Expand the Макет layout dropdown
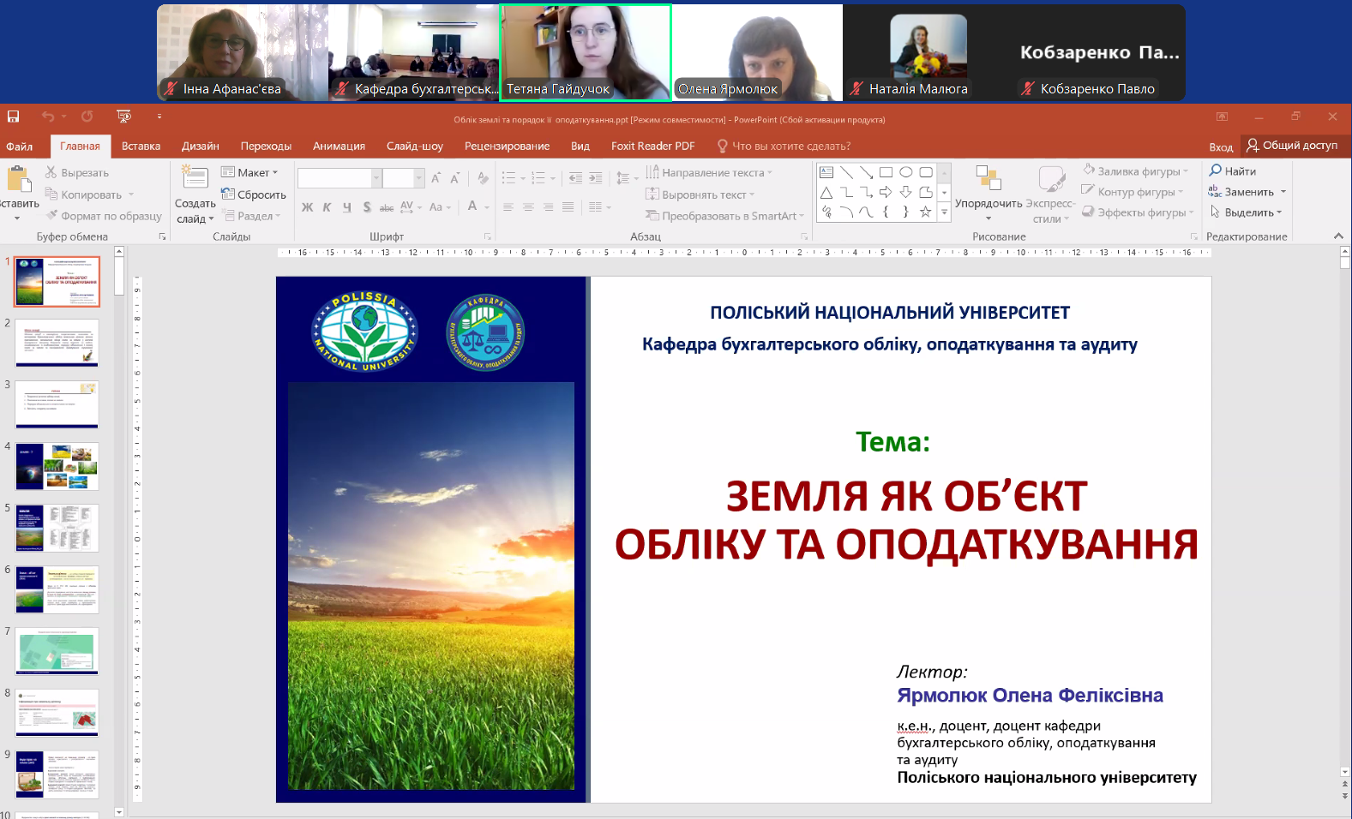1352x819 pixels. (250, 172)
